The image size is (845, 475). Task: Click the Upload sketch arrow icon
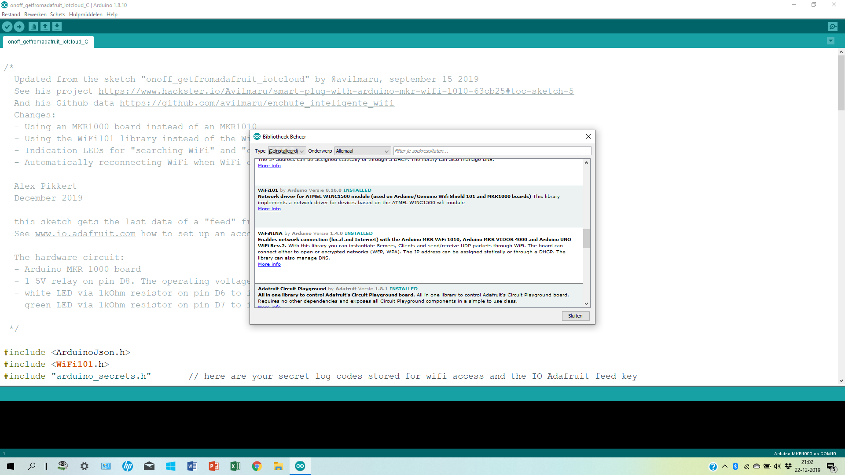(19, 27)
